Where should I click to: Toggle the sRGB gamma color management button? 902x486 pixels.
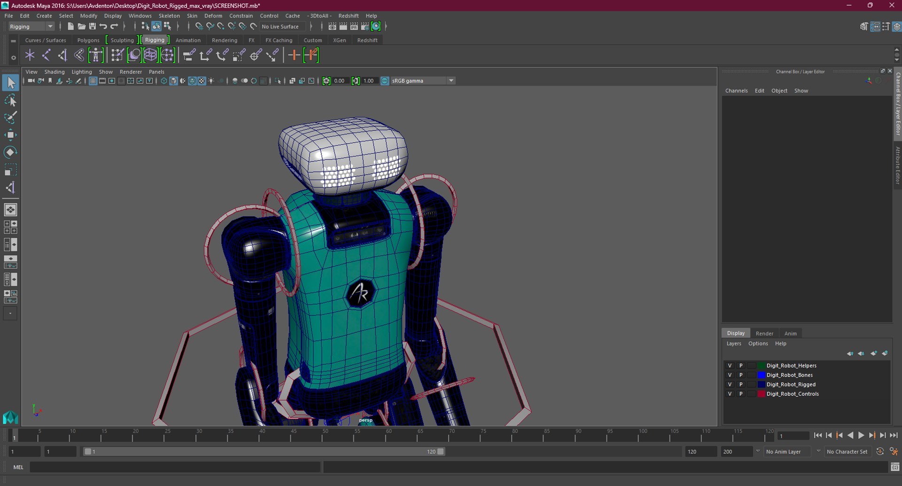click(385, 81)
